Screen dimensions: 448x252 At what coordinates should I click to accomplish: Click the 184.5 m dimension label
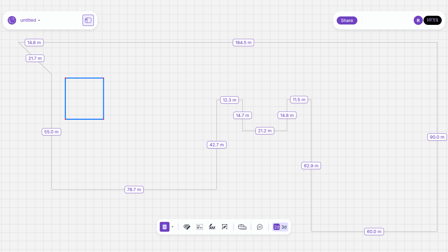pyautogui.click(x=243, y=43)
